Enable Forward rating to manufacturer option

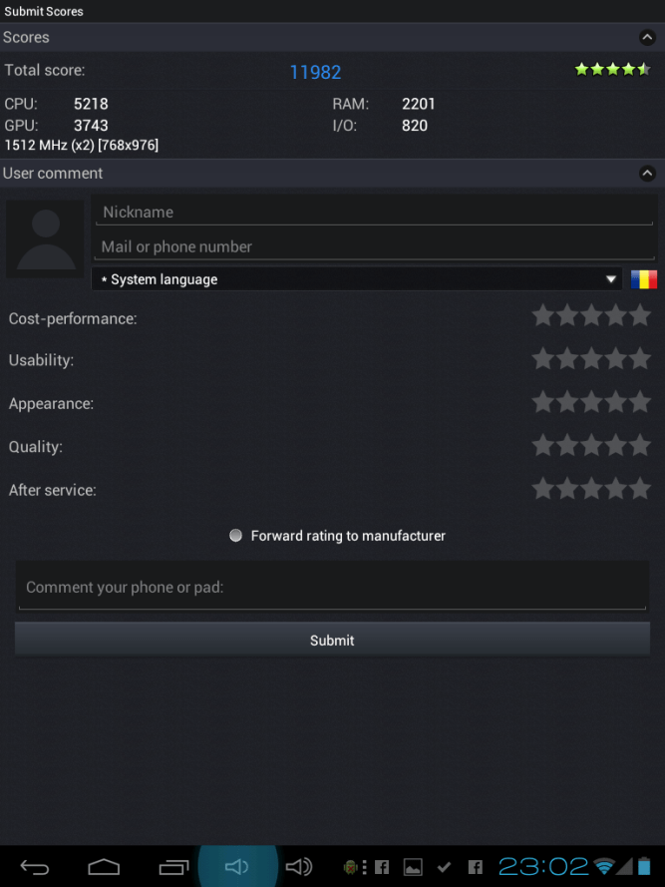236,535
